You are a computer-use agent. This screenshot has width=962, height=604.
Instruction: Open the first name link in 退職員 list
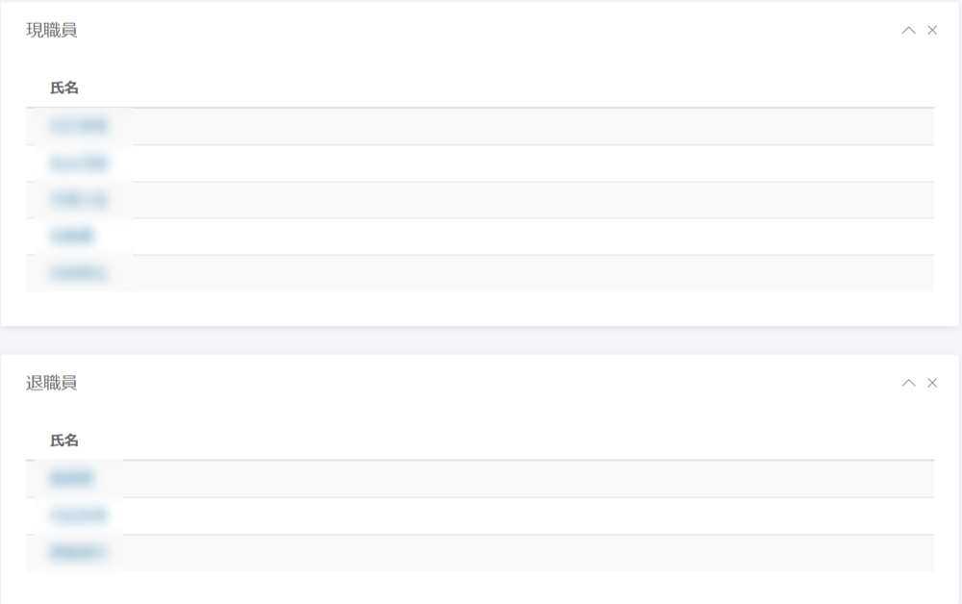(x=72, y=479)
